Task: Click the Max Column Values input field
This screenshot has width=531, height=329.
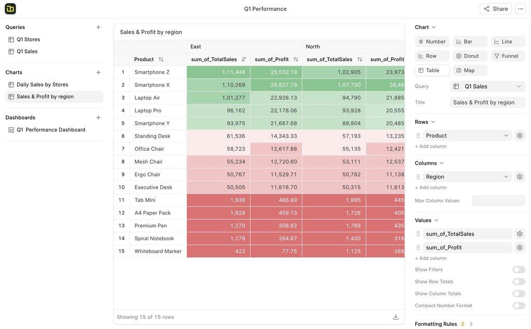Action: 498,201
